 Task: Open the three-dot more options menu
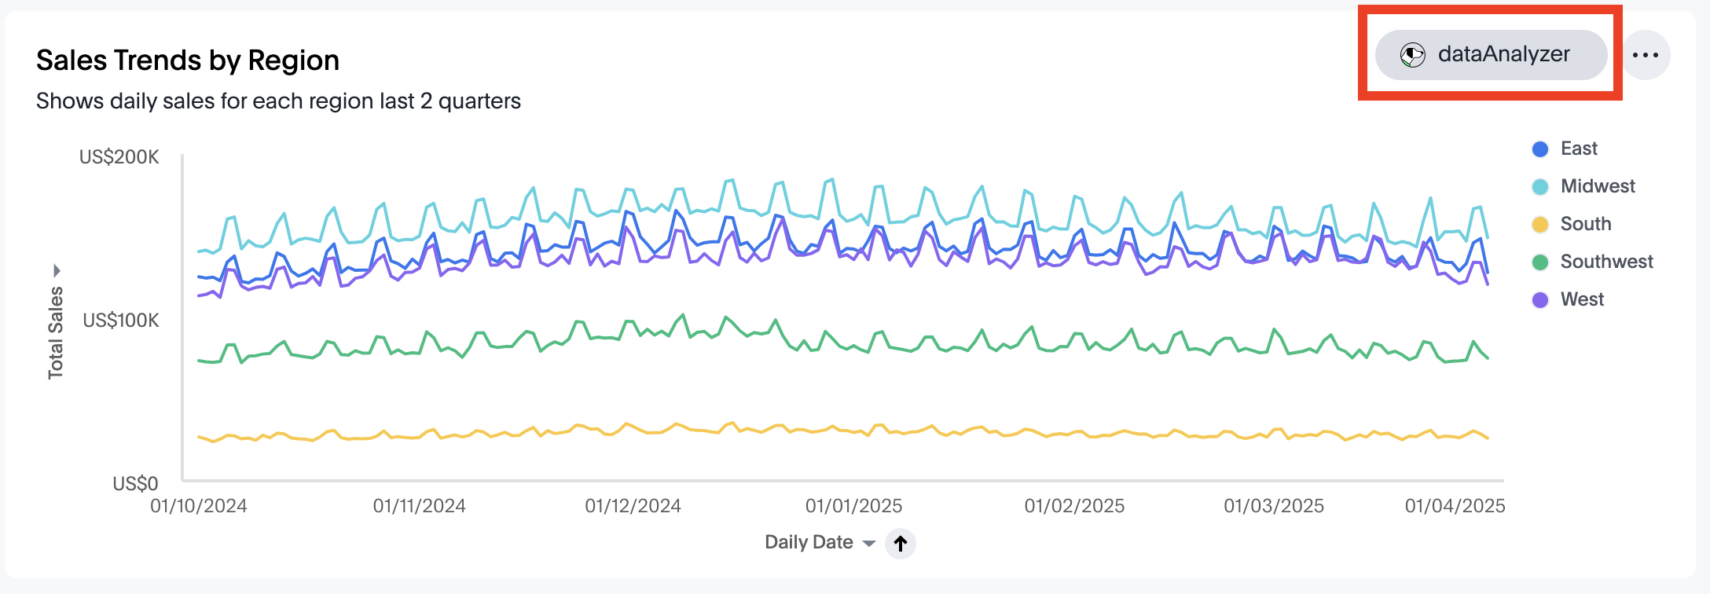(1646, 55)
